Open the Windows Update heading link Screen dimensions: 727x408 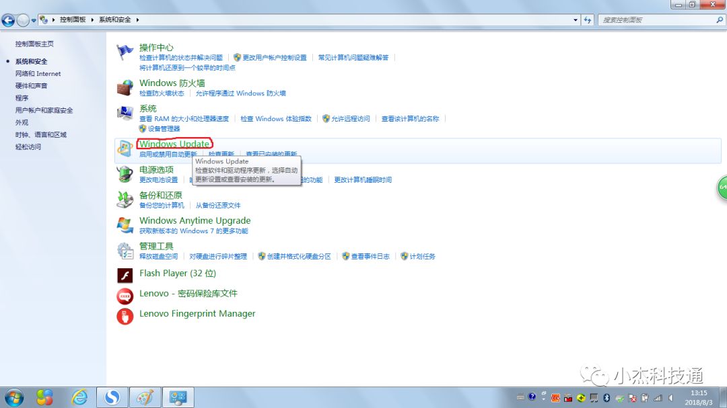coord(174,144)
